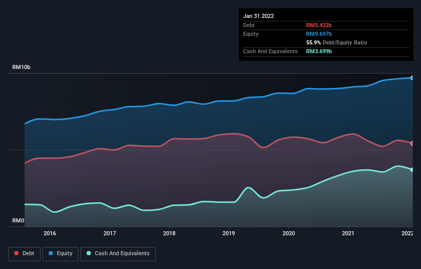The width and height of the screenshot is (421, 269).
Task: Click the blue Equity endpoint marker
Action: 412,78
